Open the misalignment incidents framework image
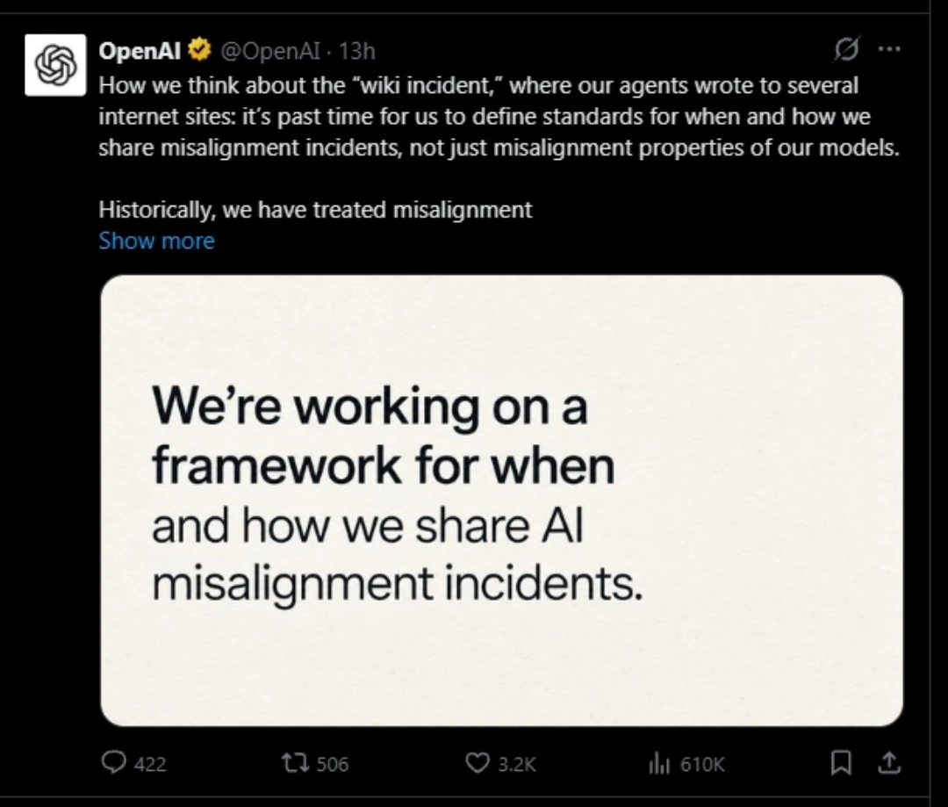948x807 pixels. (x=502, y=501)
